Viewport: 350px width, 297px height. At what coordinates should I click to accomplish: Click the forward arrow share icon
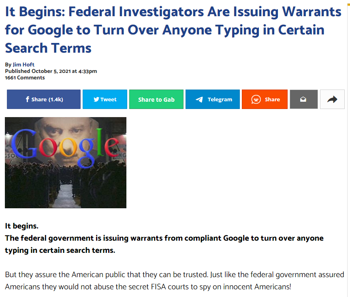point(332,99)
